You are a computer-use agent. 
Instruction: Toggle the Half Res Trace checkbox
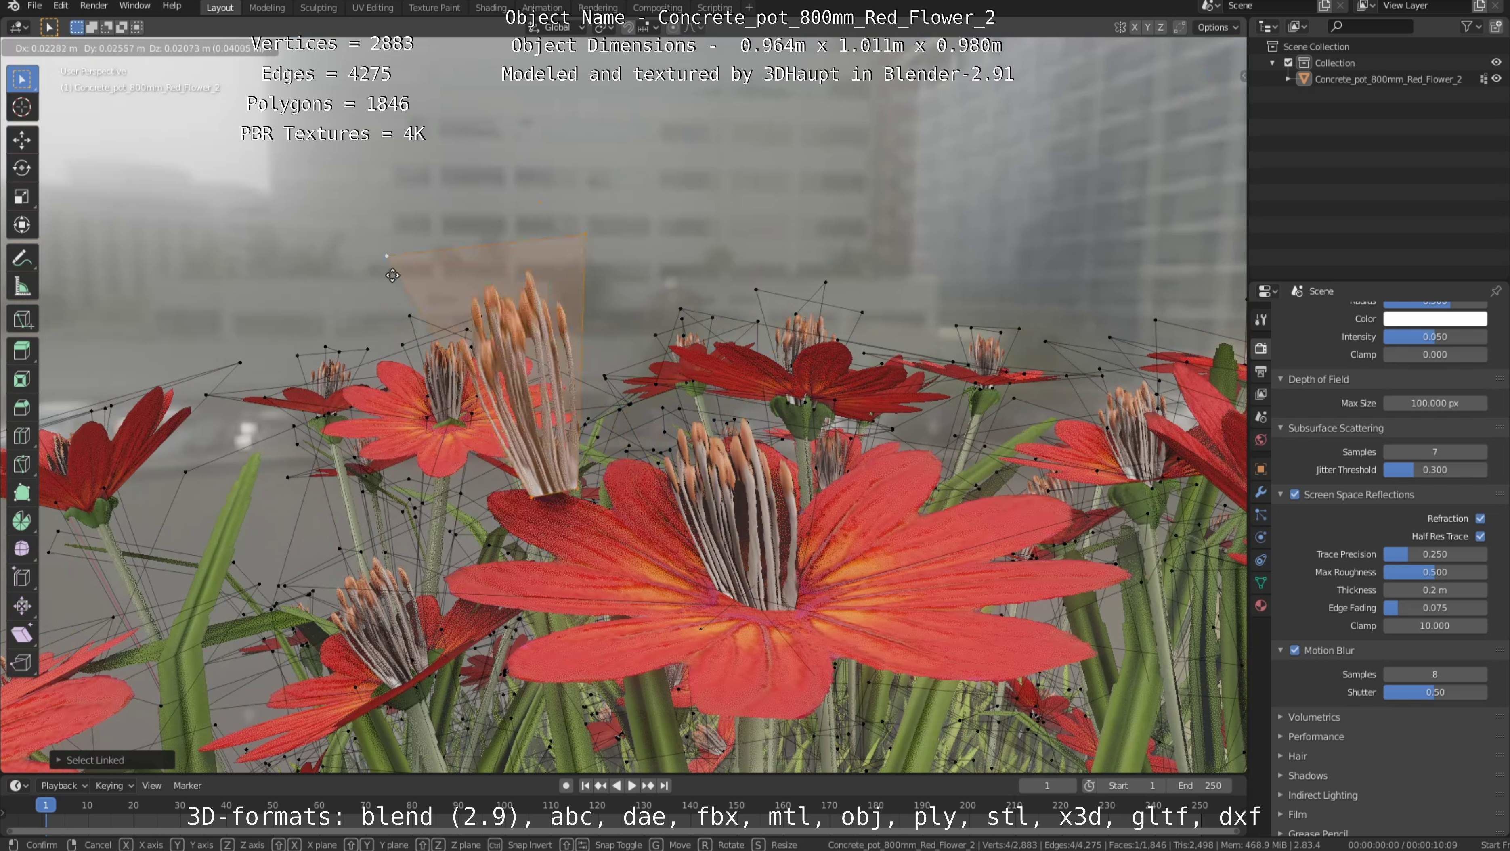click(x=1481, y=537)
